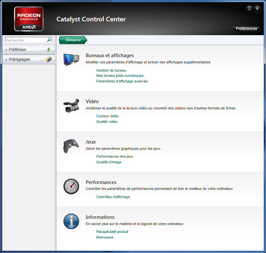Open Gestion de bureau
Screen dimensions: 266x253
pyautogui.click(x=112, y=70)
